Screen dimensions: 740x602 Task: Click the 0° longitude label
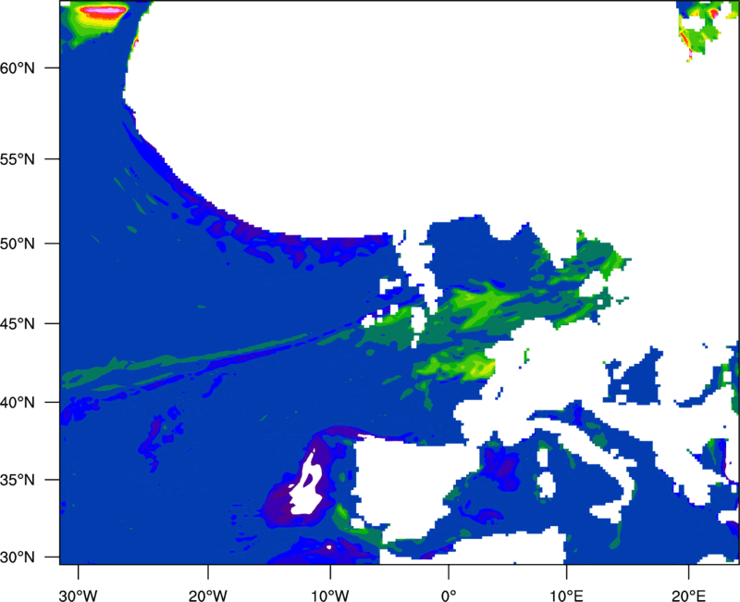(449, 596)
